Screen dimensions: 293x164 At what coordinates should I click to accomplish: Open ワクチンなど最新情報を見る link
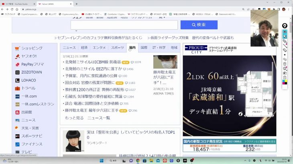pyautogui.click(x=260, y=142)
